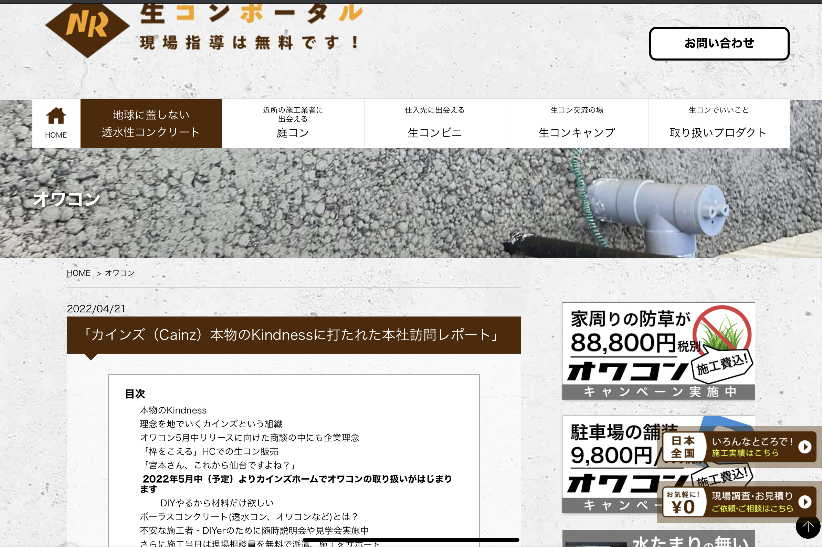The width and height of the screenshot is (822, 547).
Task: Click the article title カインズ（Cainz）本物のKindness
Action: pyautogui.click(x=294, y=335)
